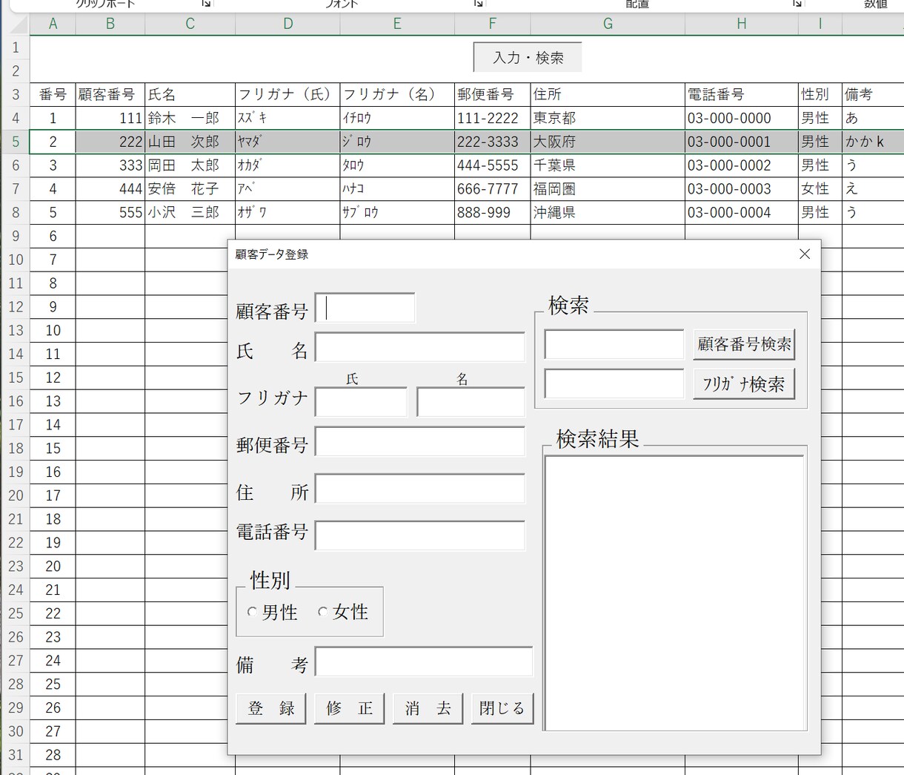Click inside the 検索結果 list box

pyautogui.click(x=674, y=593)
